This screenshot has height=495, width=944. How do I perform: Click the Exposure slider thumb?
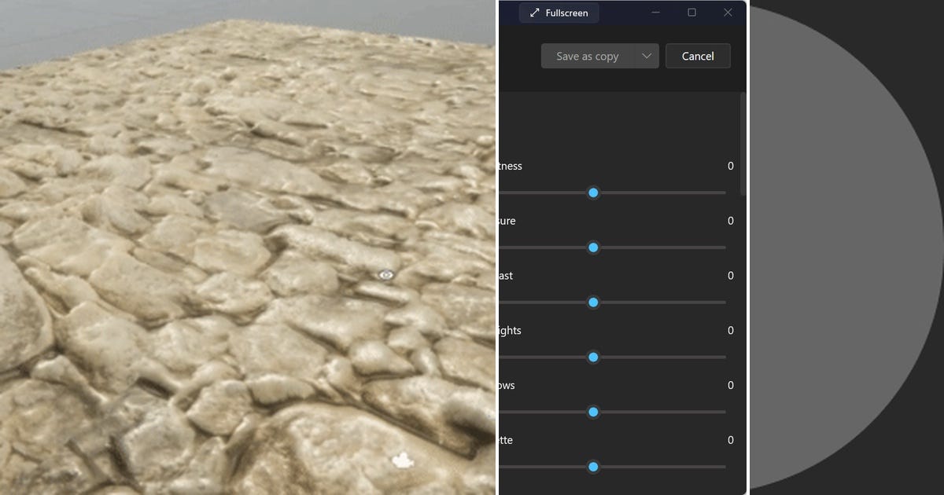592,247
